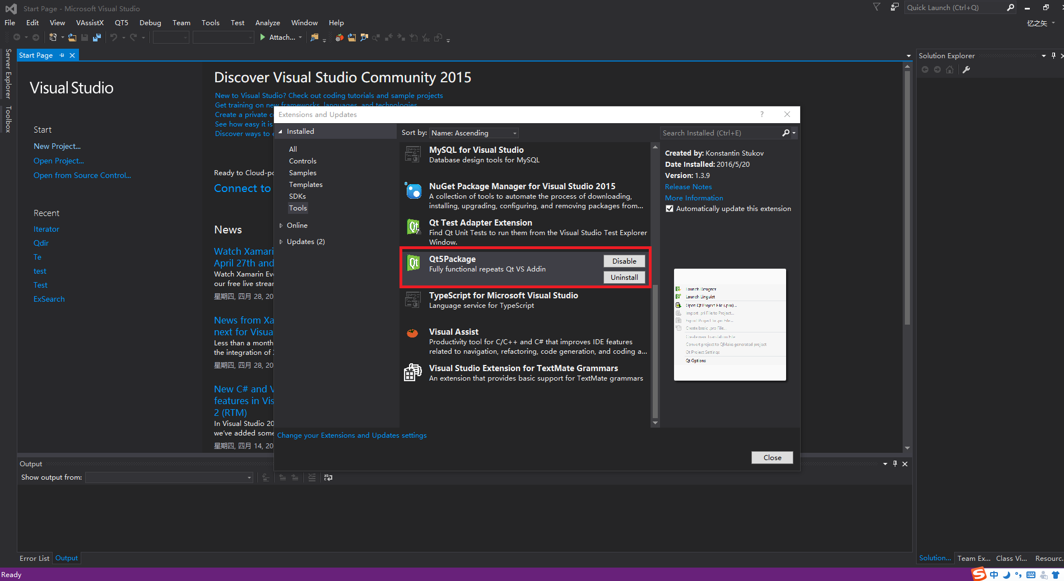
Task: Pin the Solution Explorer panel
Action: (1054, 55)
